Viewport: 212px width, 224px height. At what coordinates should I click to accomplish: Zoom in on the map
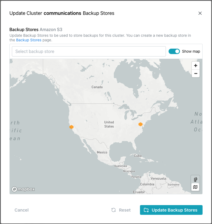point(196,65)
